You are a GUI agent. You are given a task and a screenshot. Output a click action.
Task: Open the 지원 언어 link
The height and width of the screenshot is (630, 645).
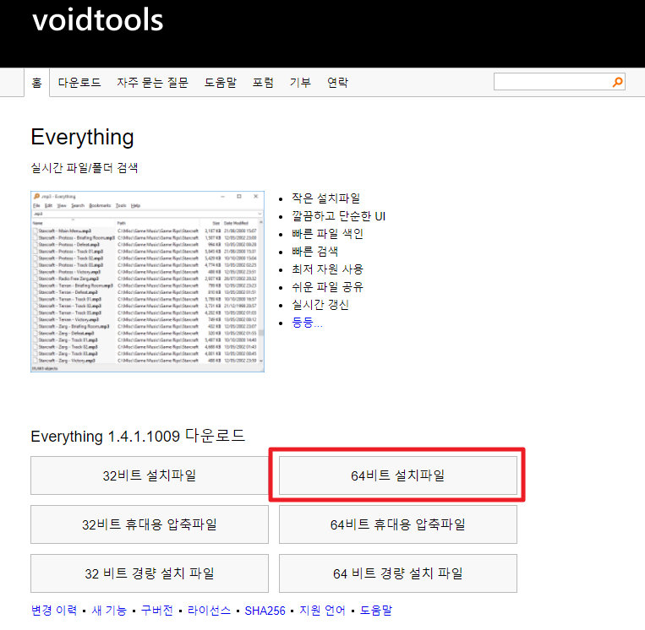click(322, 611)
